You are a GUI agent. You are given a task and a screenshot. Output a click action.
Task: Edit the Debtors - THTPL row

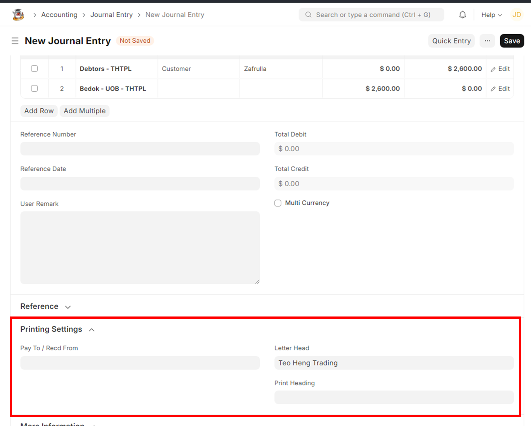click(500, 69)
